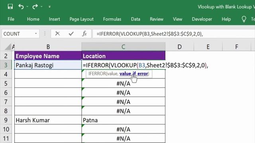Switch to the Developer ribbon tab
Screen dimensions: 255x143
coord(202,19)
